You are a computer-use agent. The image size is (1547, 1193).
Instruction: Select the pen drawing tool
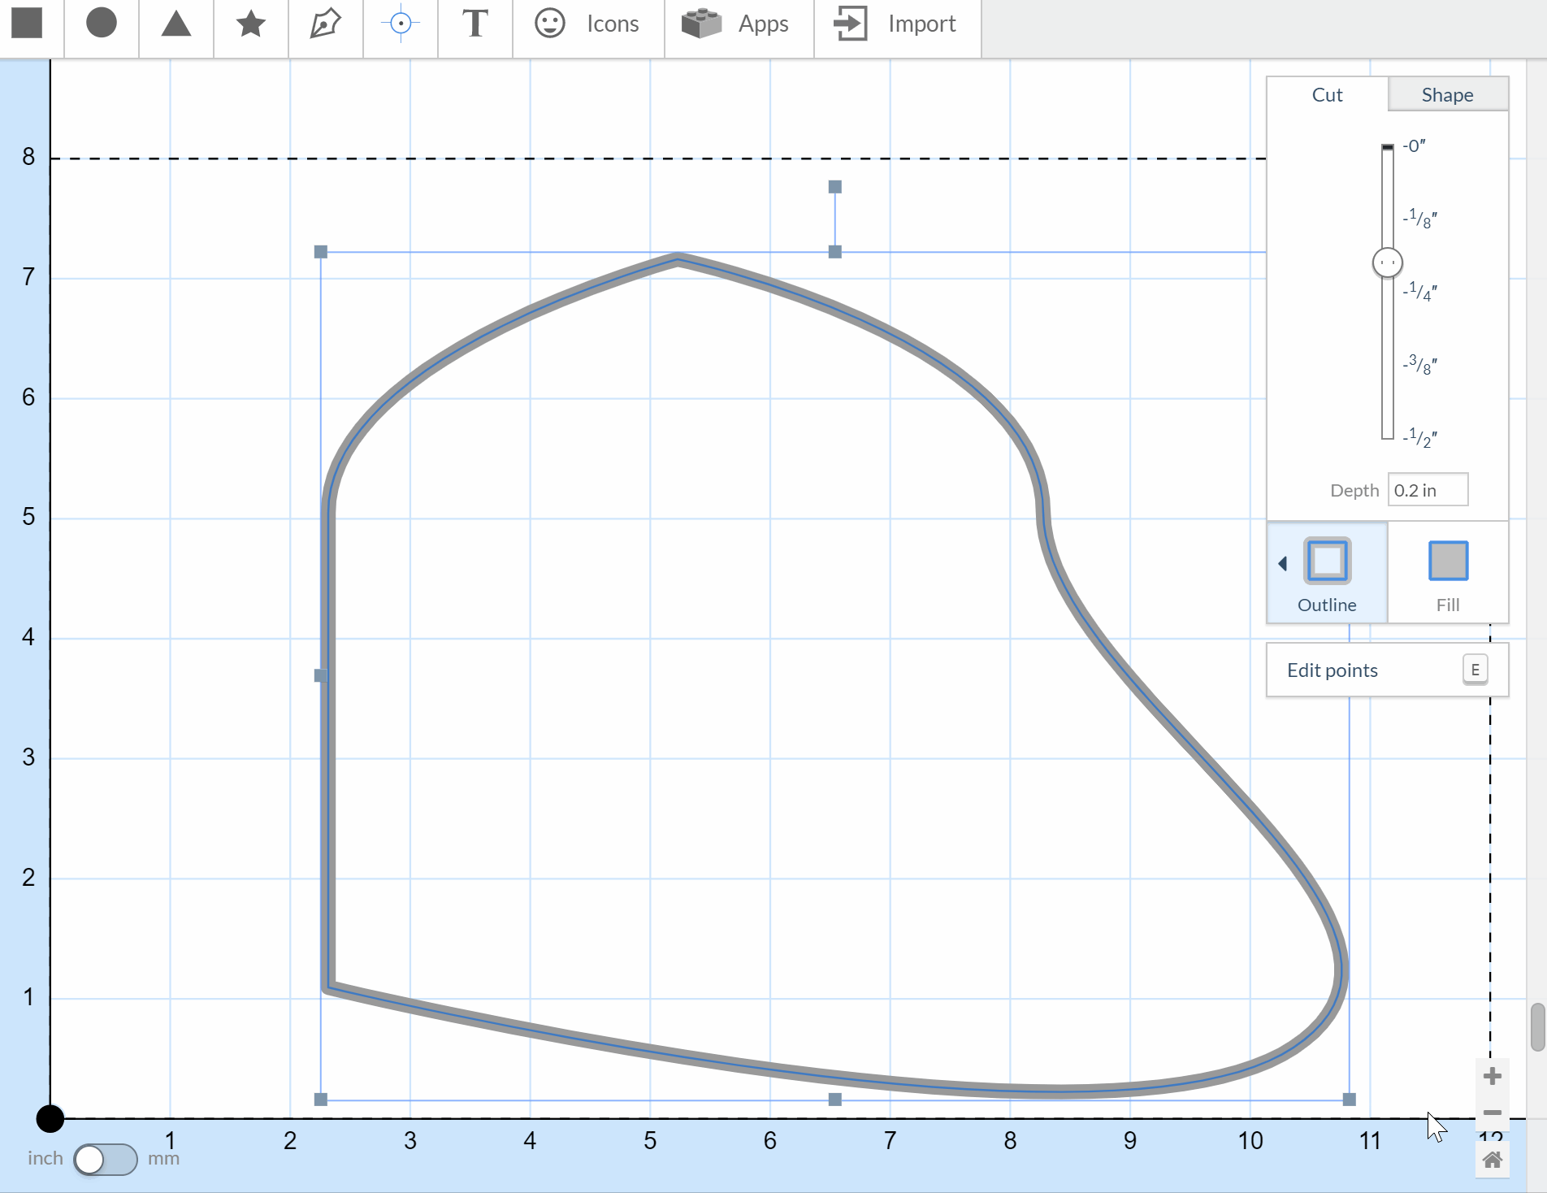pos(325,24)
